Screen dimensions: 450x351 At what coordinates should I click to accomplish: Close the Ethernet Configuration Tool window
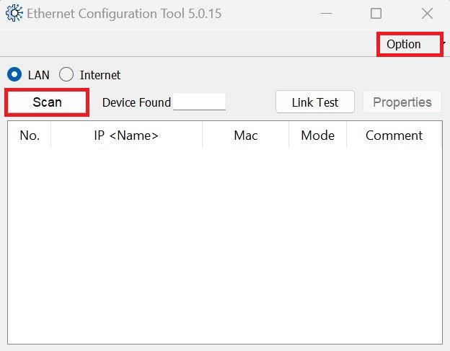coord(427,13)
